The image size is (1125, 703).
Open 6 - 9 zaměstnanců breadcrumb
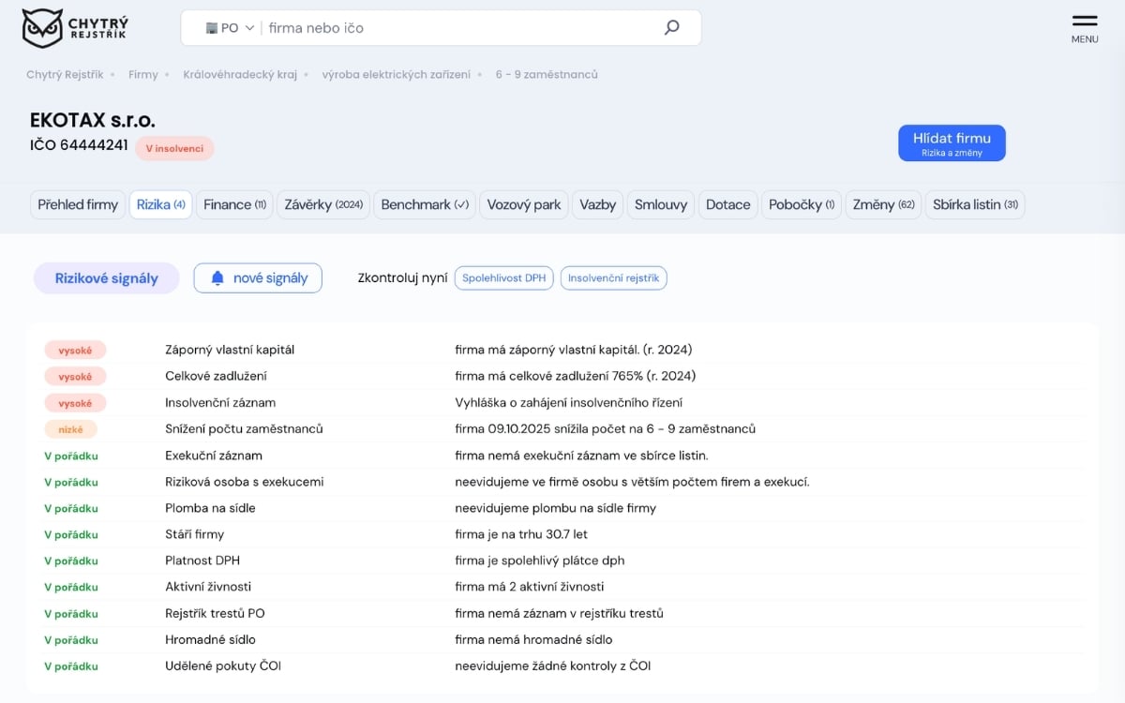point(547,74)
